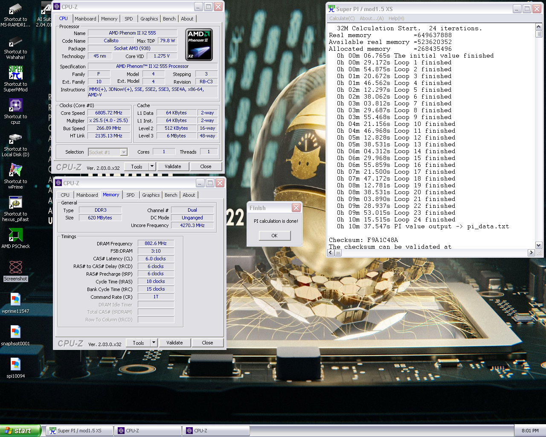Screen dimensions: 546x437
Task: Click Tools button in lower CPU-Z window
Action: (138, 343)
